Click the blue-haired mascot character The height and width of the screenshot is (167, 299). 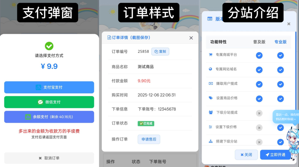293,143
